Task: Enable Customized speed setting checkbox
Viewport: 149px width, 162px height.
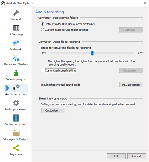Action: point(42,70)
